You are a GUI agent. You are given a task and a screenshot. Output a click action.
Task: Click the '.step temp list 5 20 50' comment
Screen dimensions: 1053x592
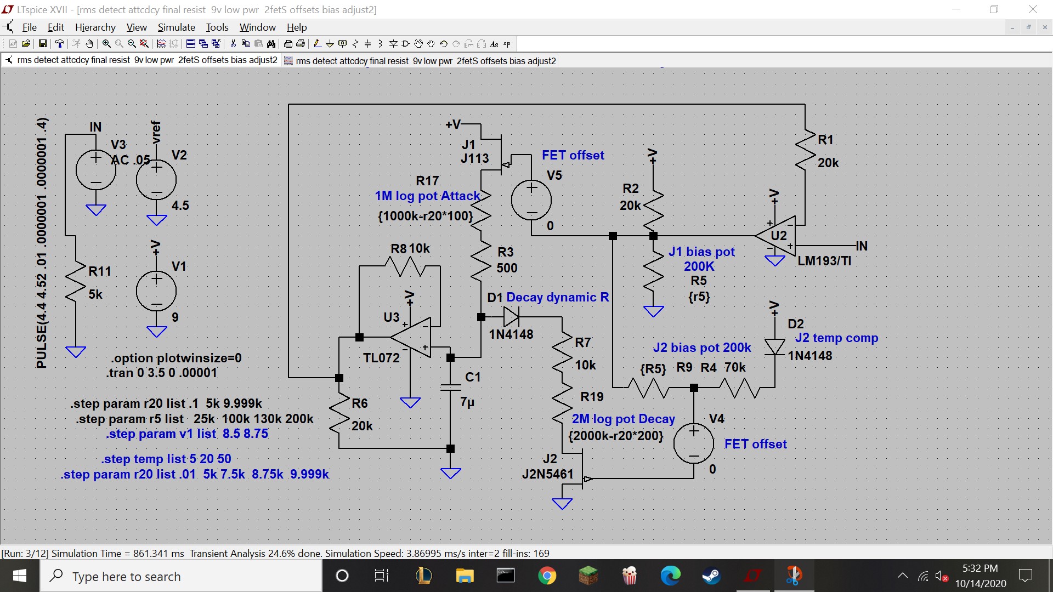tap(166, 459)
